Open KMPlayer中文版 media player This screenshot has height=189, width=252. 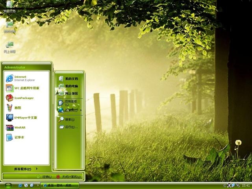pos(26,117)
